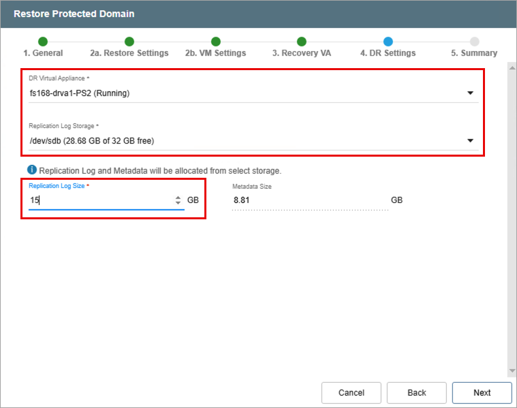
Task: Focus the Replication Log Size input
Action: 99,200
